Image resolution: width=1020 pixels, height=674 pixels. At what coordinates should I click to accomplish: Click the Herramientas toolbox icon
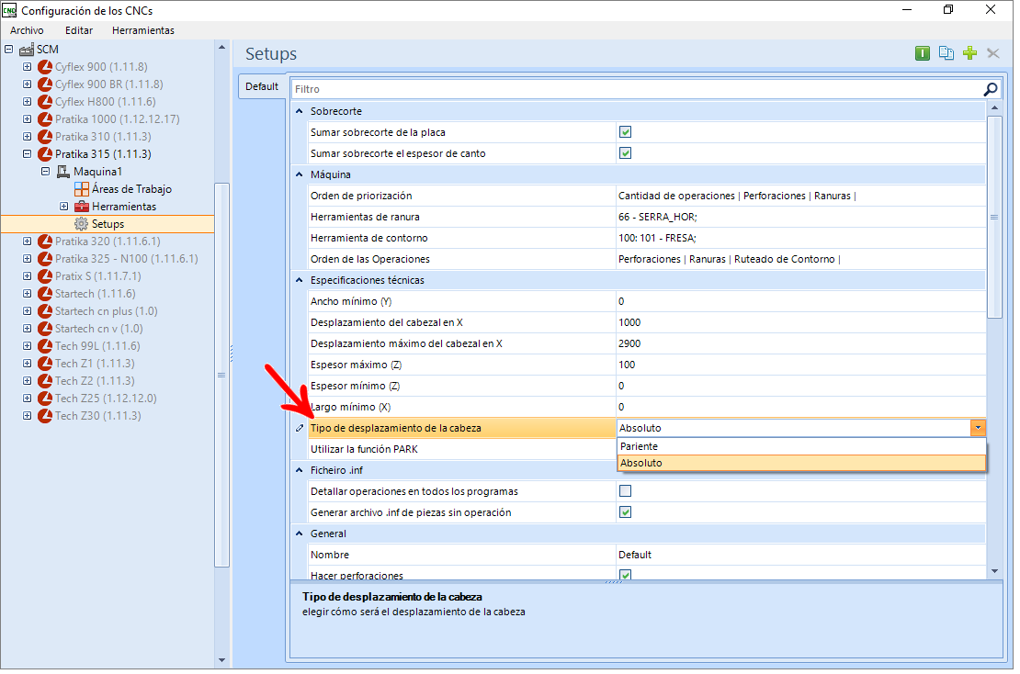click(x=81, y=207)
